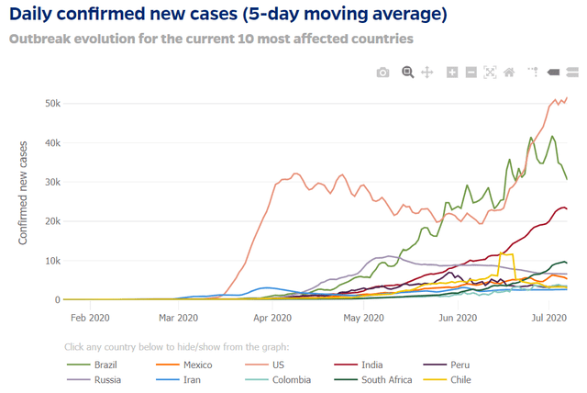Screen dimensions: 587x393
Task: Hide India line via legend
Action: tap(359, 365)
